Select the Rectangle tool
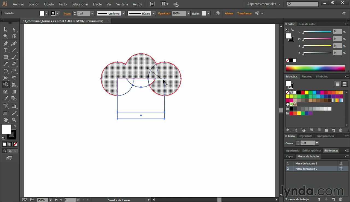The width and height of the screenshot is (350, 202). tap(6, 57)
